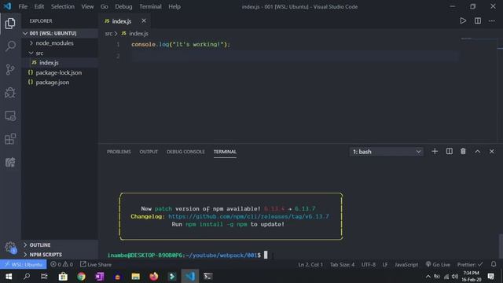Image resolution: width=503 pixels, height=283 pixels.
Task: Open the Go menu
Action: [105, 6]
